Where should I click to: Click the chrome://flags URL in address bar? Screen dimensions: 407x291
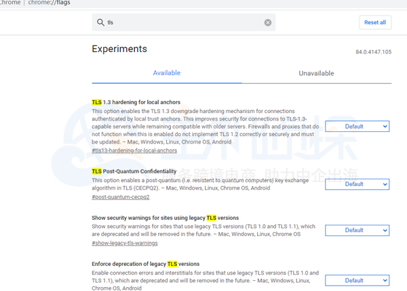[x=50, y=3]
